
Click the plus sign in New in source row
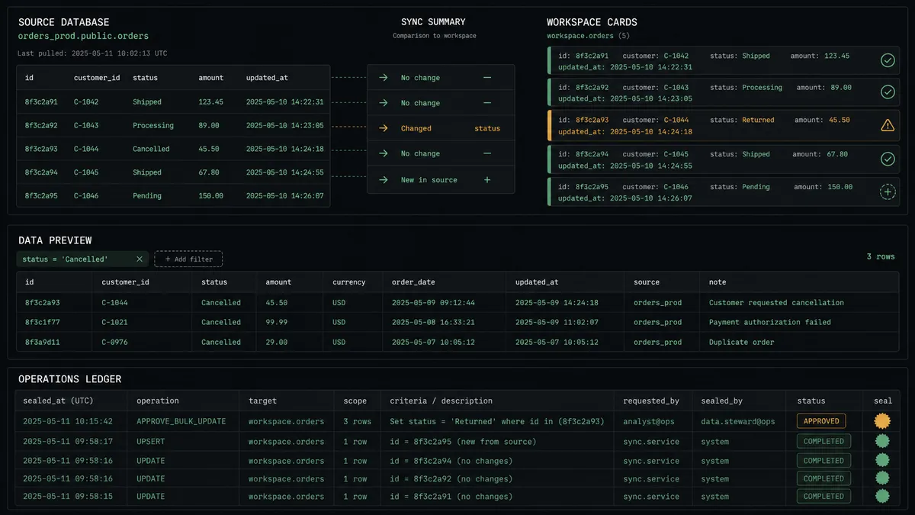[487, 180]
